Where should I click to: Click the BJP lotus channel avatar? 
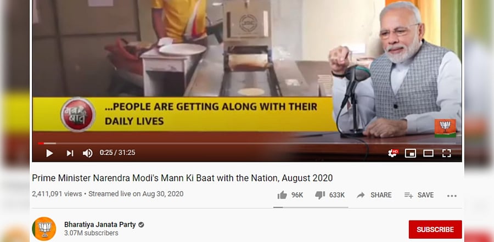pos(44,229)
